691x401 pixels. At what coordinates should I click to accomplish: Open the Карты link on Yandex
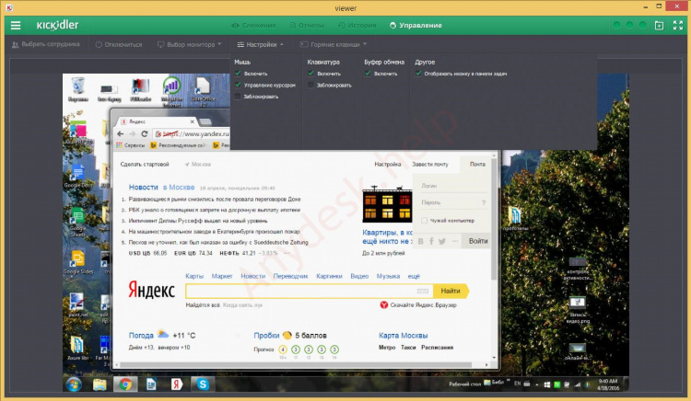pyautogui.click(x=194, y=276)
